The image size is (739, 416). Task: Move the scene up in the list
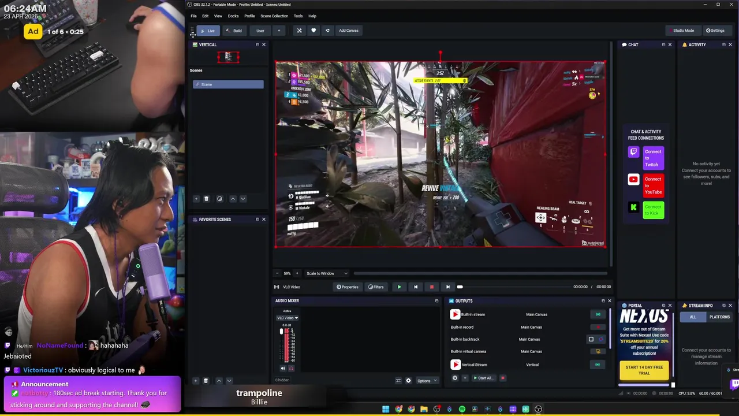tap(233, 199)
